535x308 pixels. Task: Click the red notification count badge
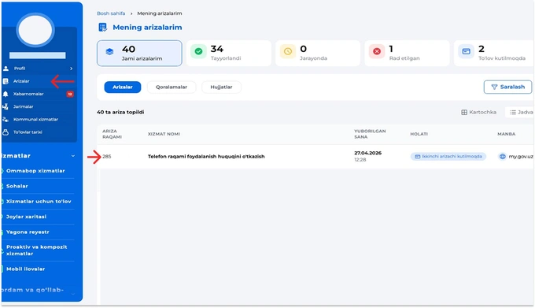(x=70, y=94)
